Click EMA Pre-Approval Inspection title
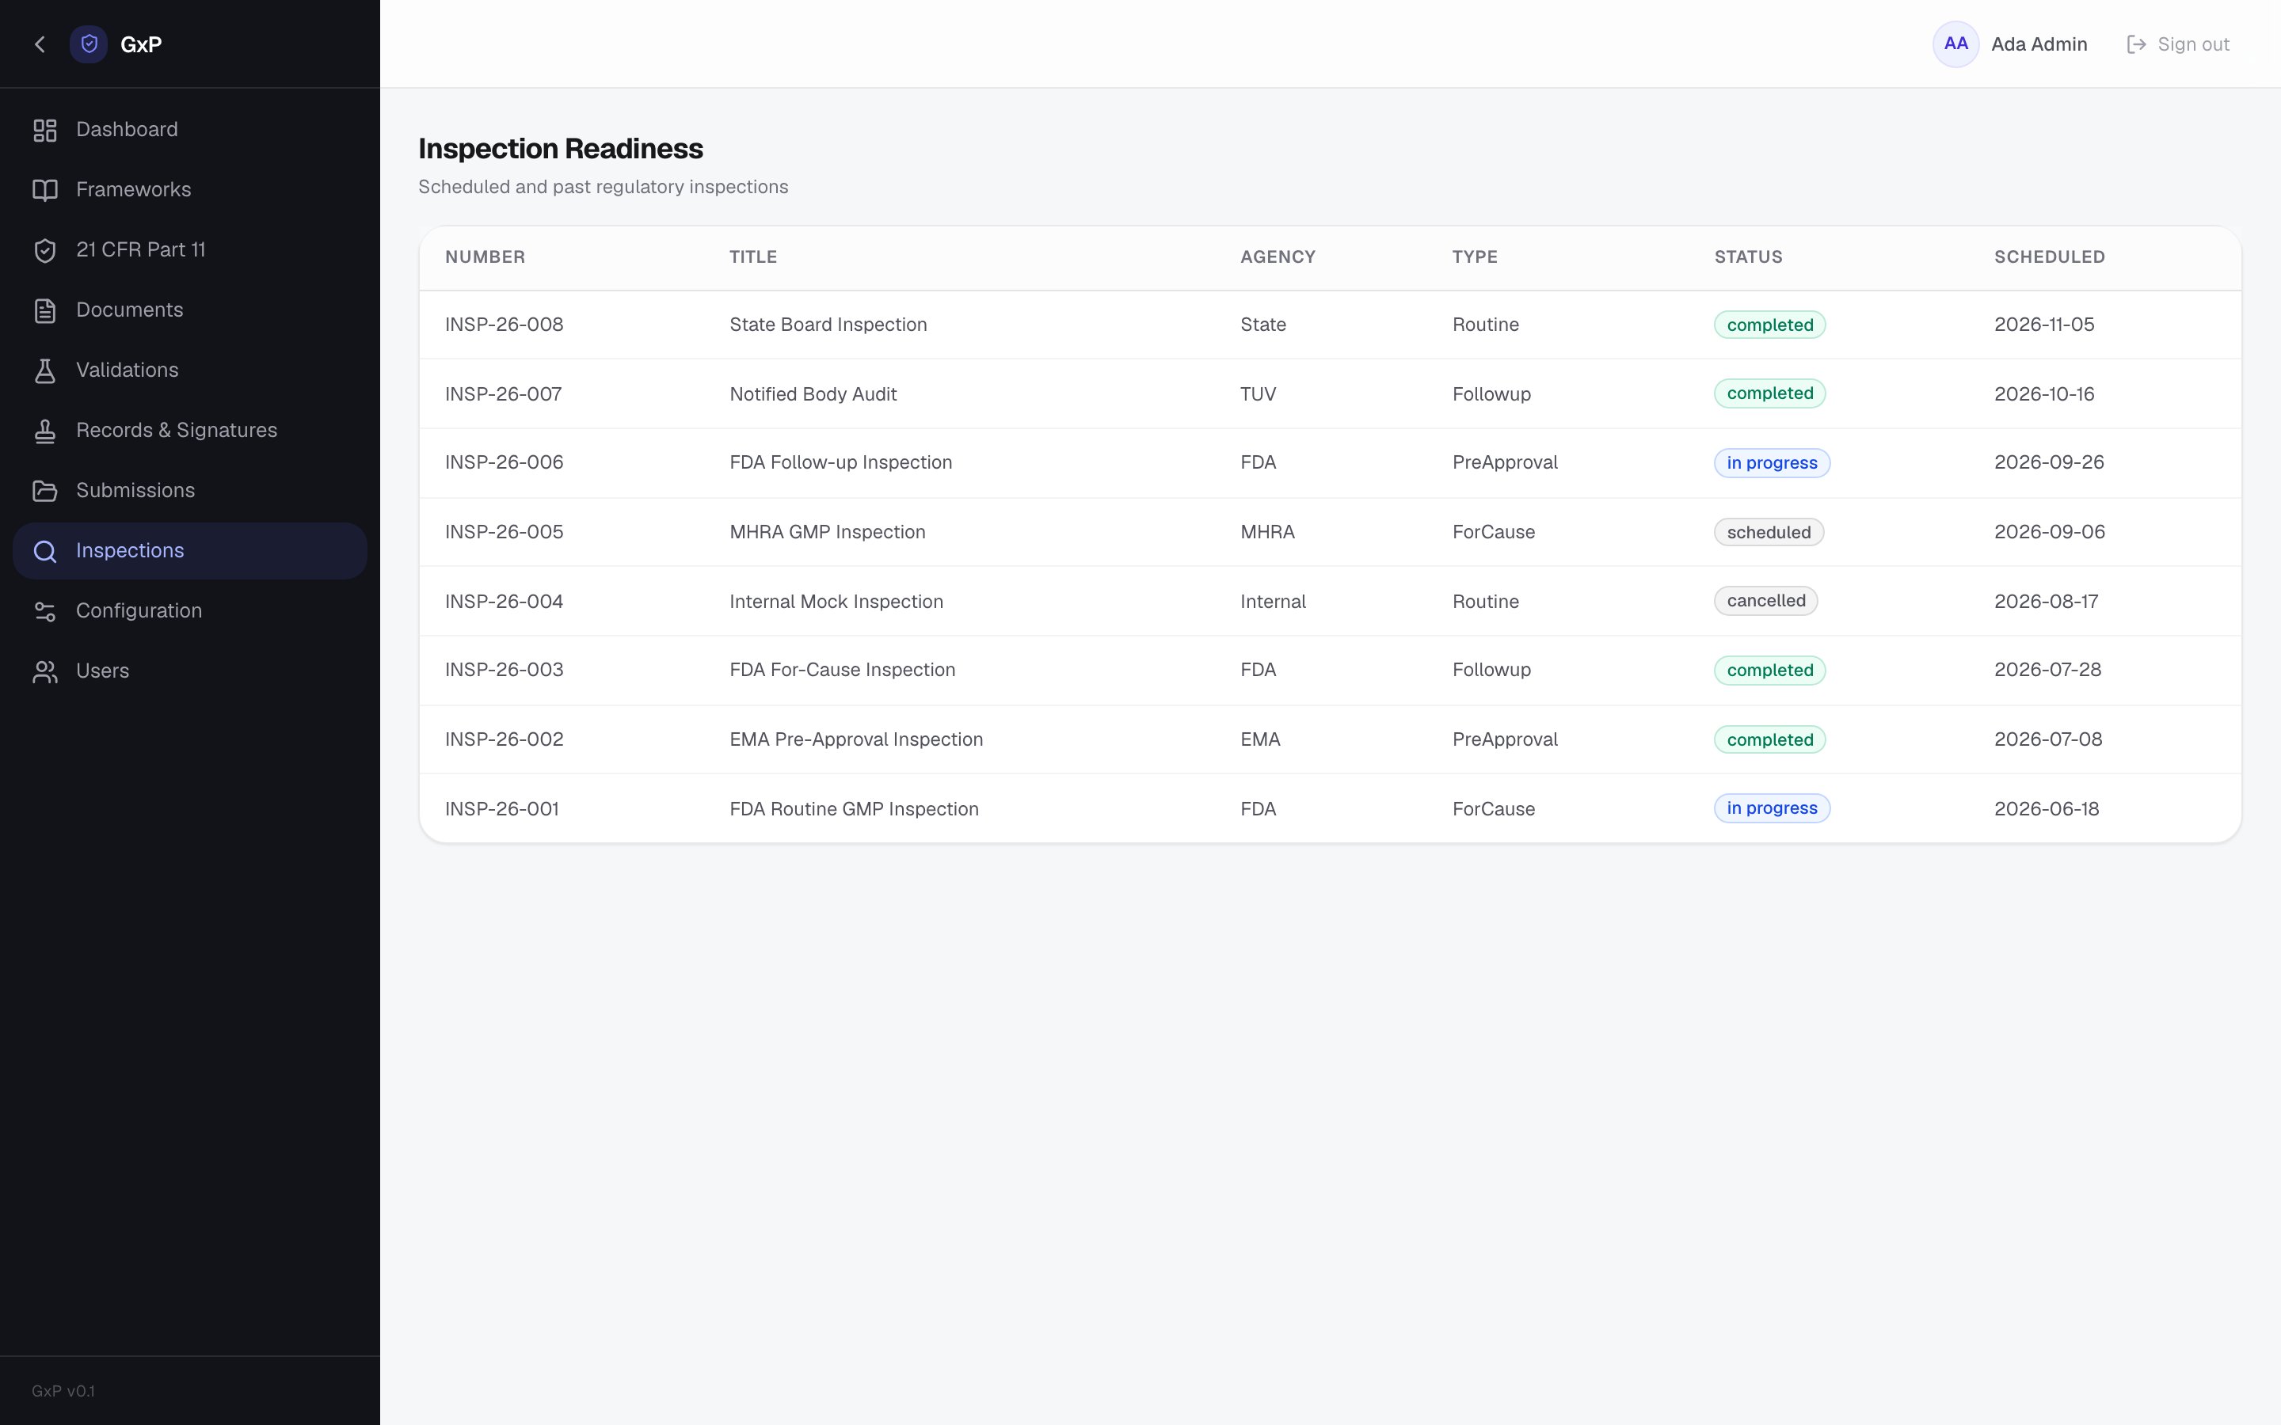This screenshot has width=2281, height=1425. 856,740
